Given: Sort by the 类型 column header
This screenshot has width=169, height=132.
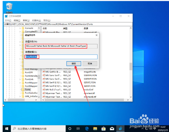Looking at the screenshot, I should [73, 29].
